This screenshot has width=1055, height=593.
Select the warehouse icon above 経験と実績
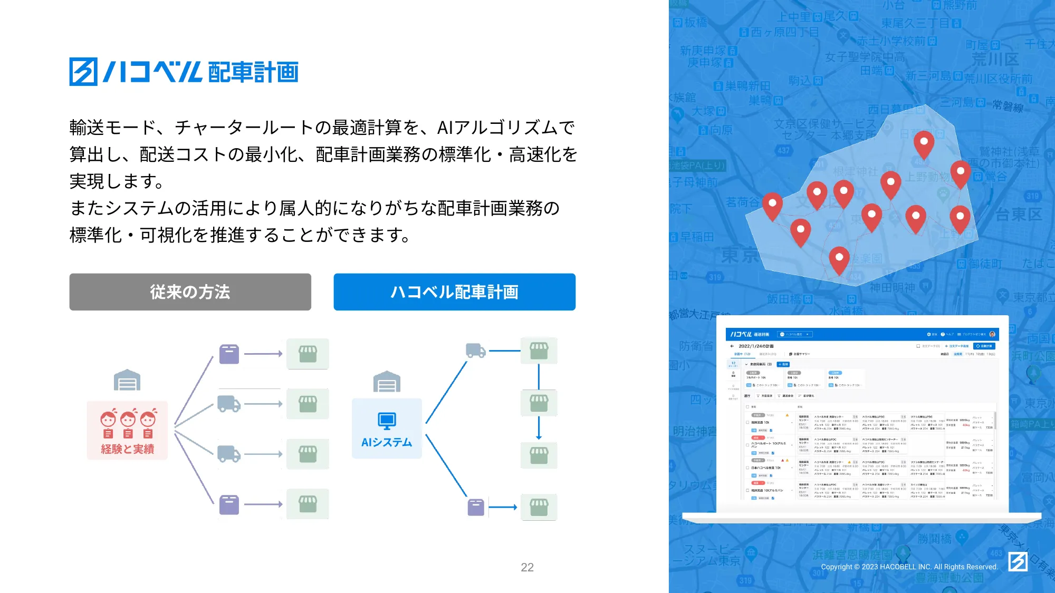point(127,380)
